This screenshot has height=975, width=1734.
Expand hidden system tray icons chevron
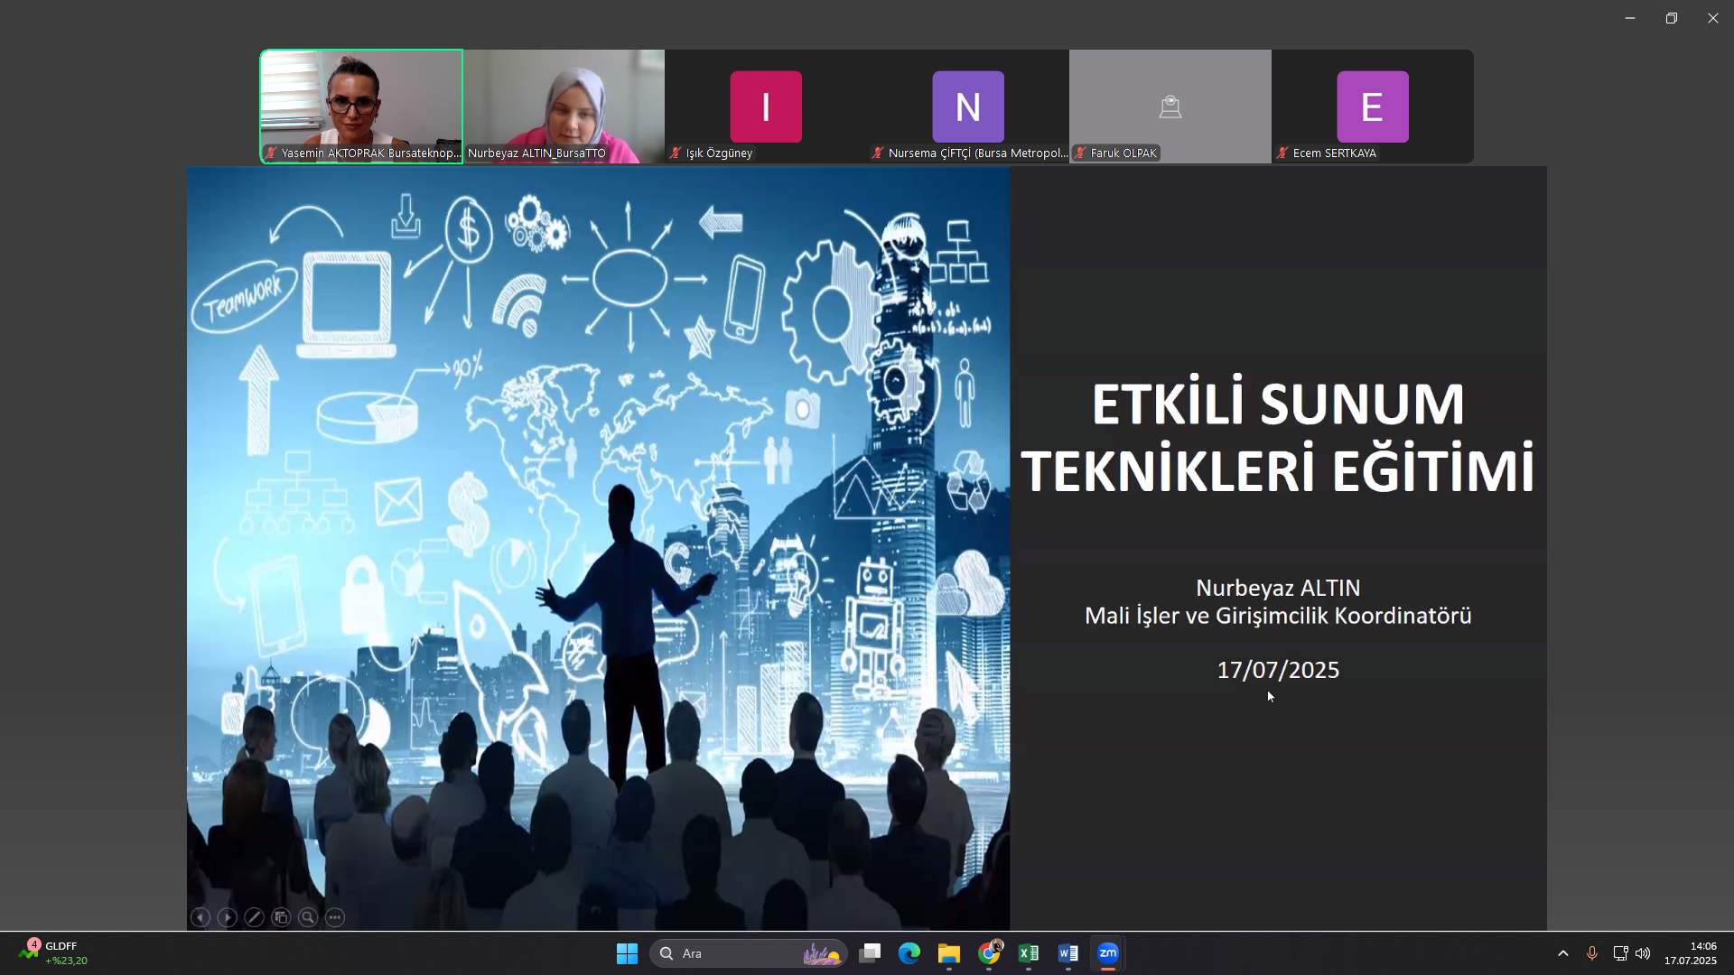1563,953
